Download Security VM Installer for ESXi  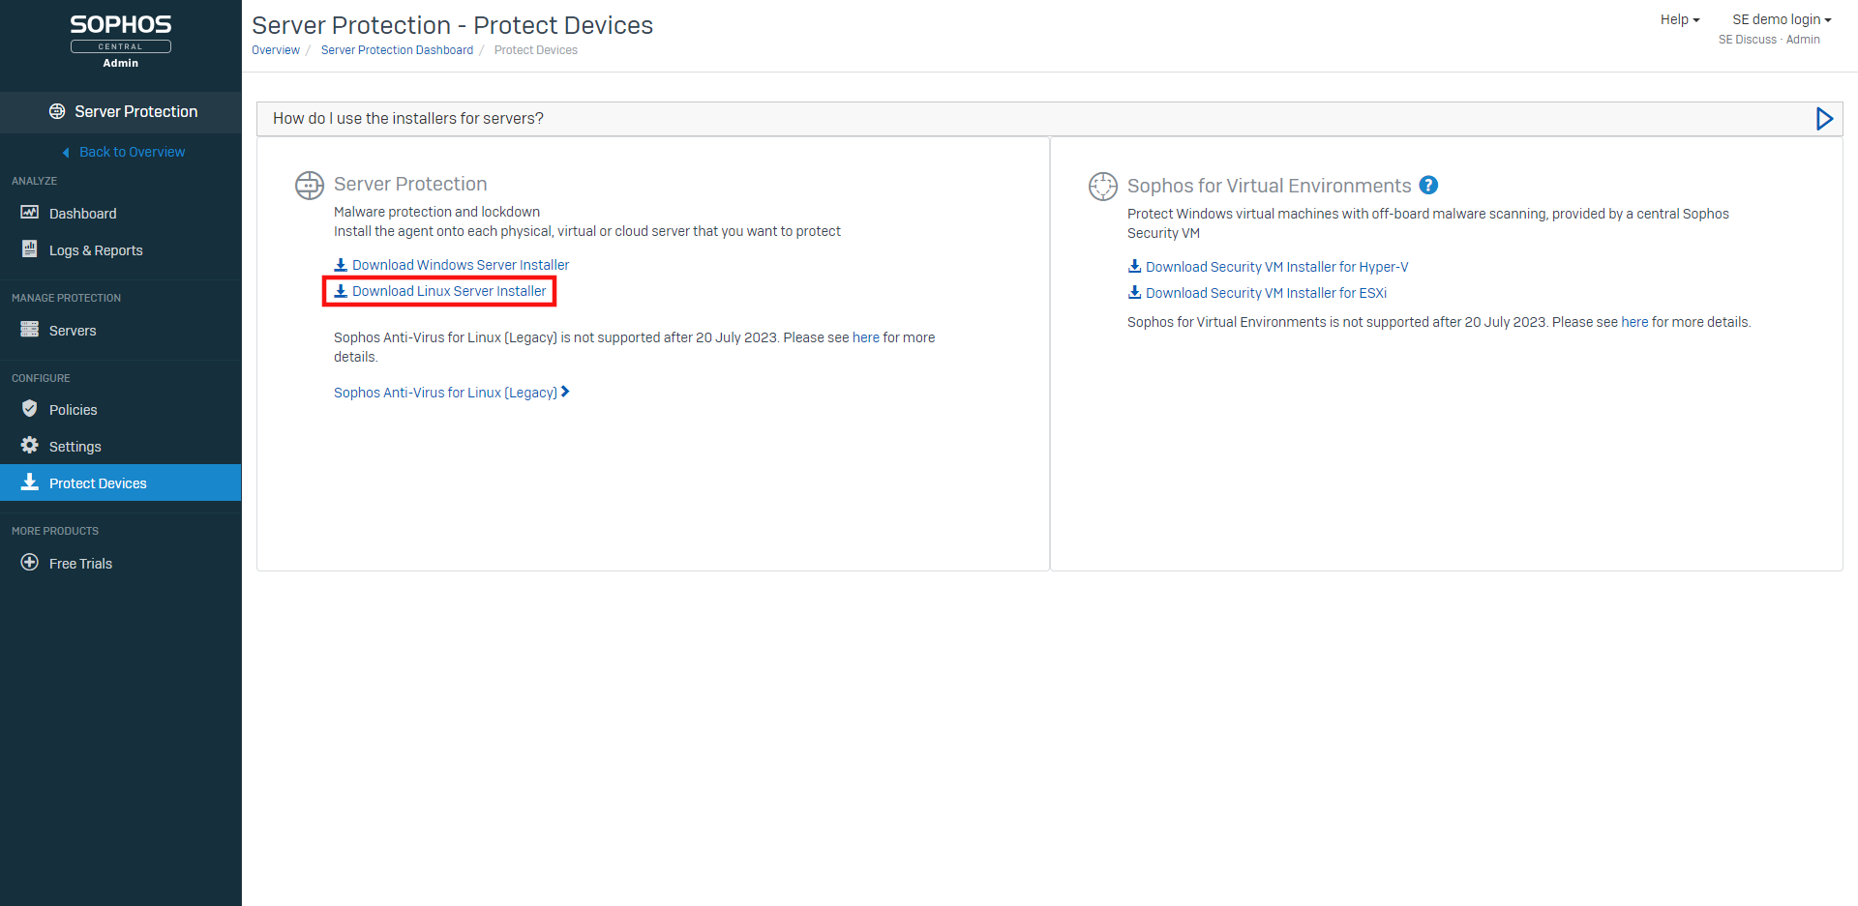(x=1265, y=293)
